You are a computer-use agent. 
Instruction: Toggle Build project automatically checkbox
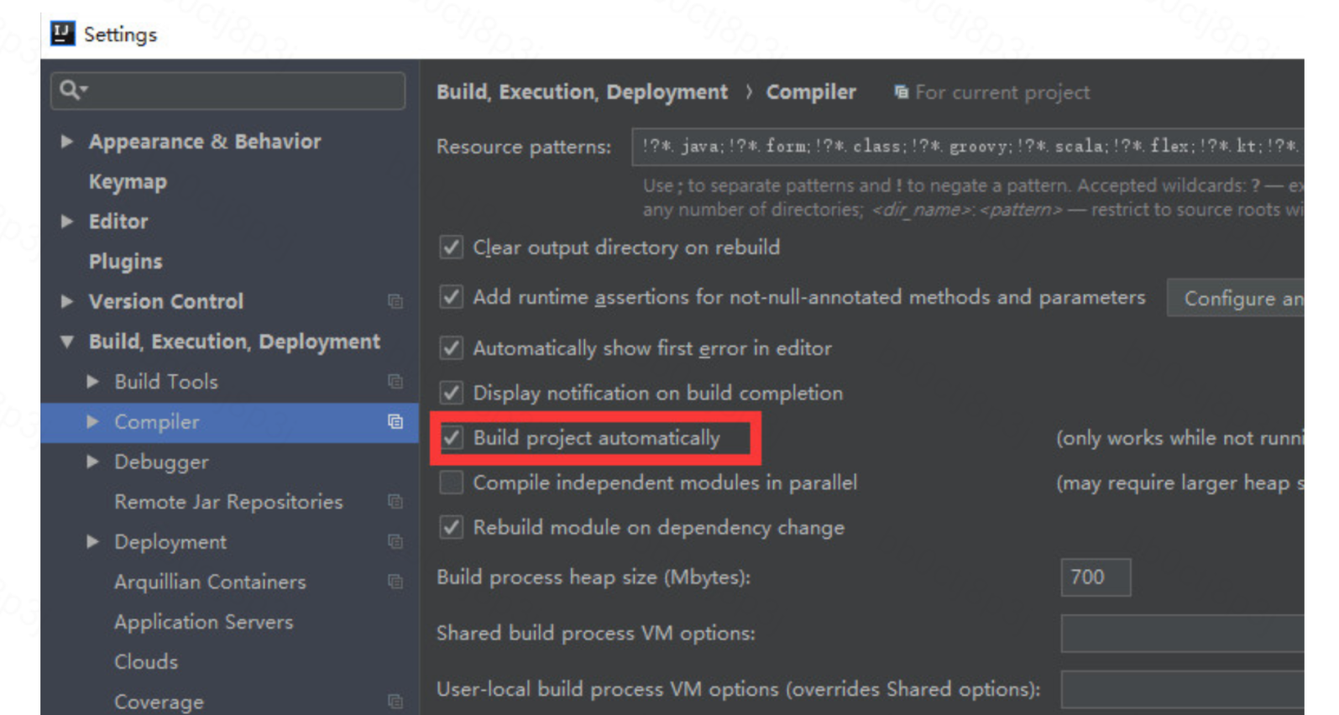click(452, 438)
